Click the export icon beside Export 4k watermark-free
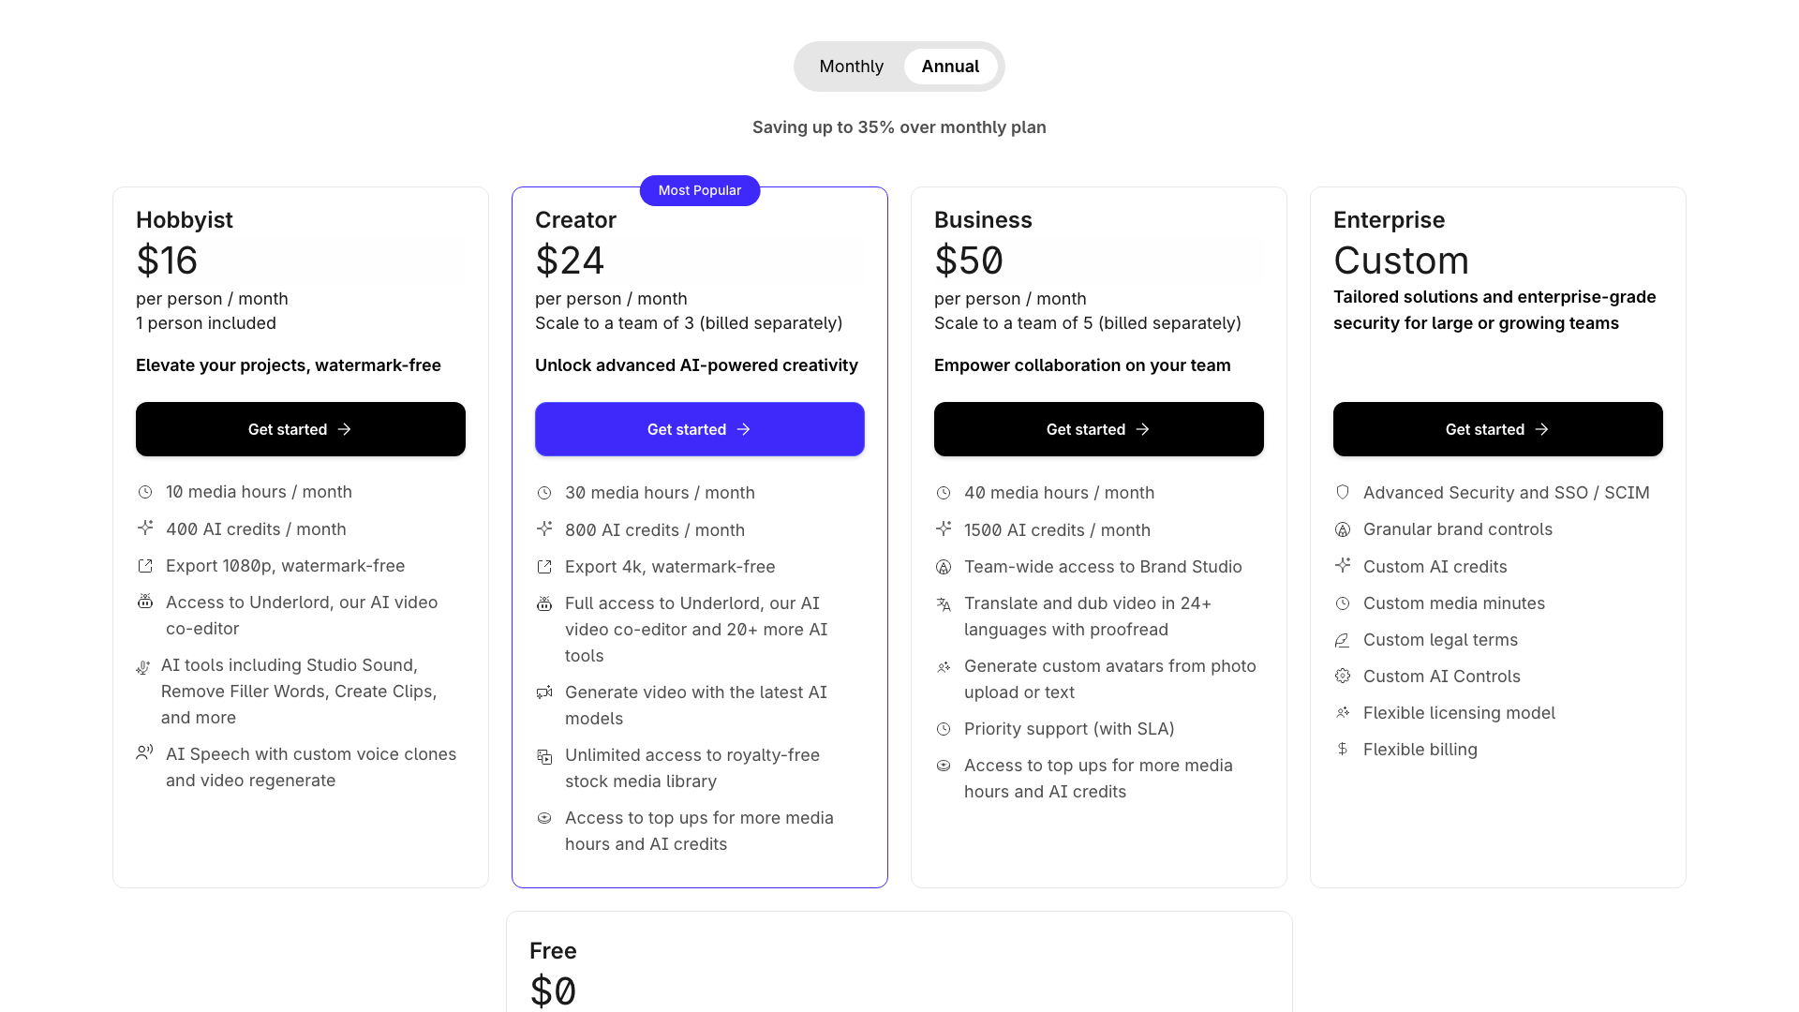The height and width of the screenshot is (1012, 1799). point(544,566)
